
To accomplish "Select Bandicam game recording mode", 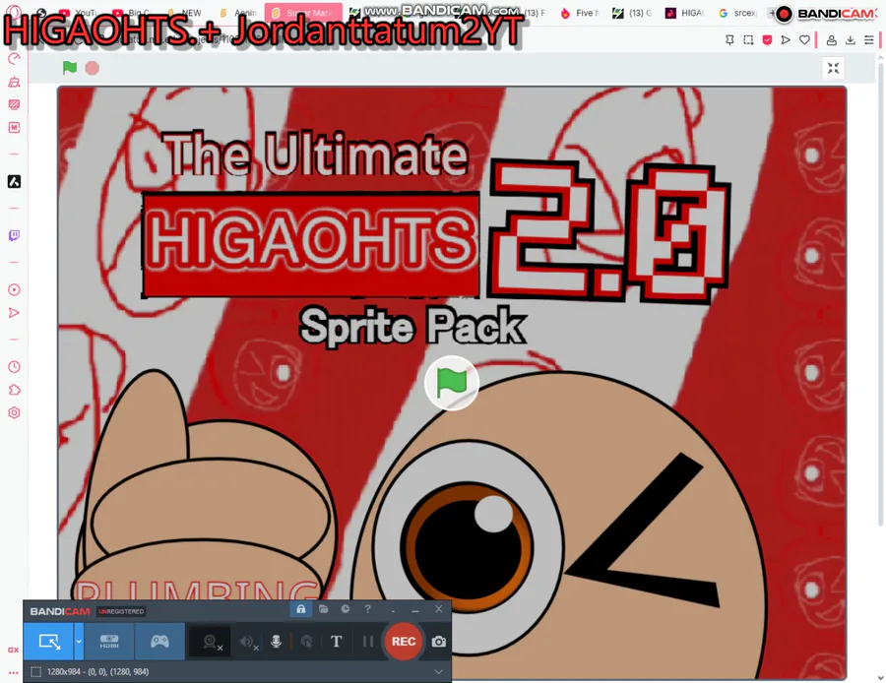I will 159,642.
